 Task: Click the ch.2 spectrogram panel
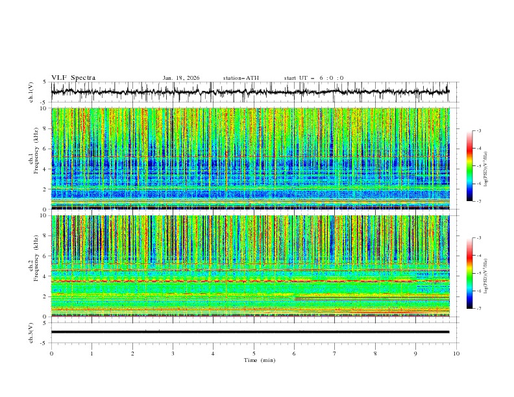[x=250, y=266]
